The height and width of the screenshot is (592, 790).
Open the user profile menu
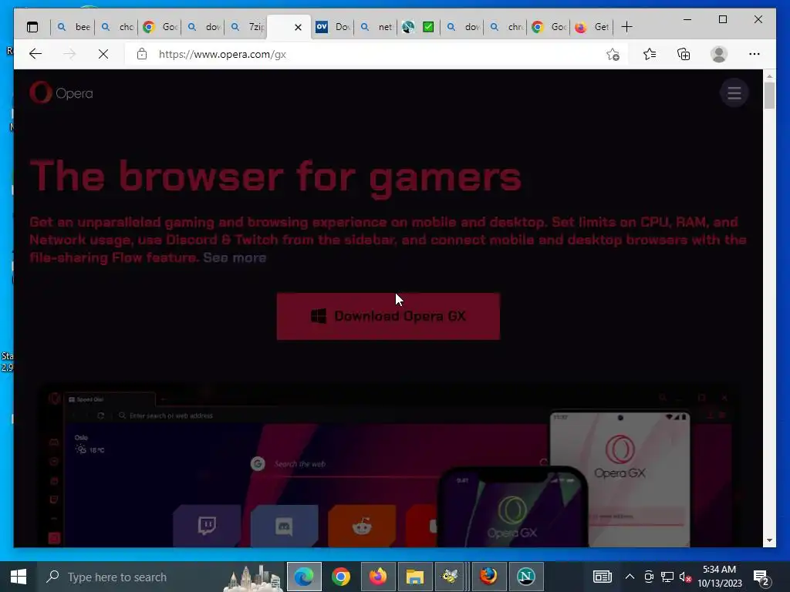(719, 54)
